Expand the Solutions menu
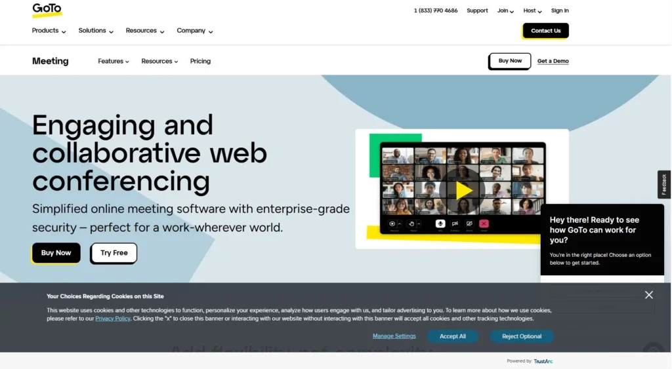Image resolution: width=672 pixels, height=369 pixels. click(x=96, y=31)
